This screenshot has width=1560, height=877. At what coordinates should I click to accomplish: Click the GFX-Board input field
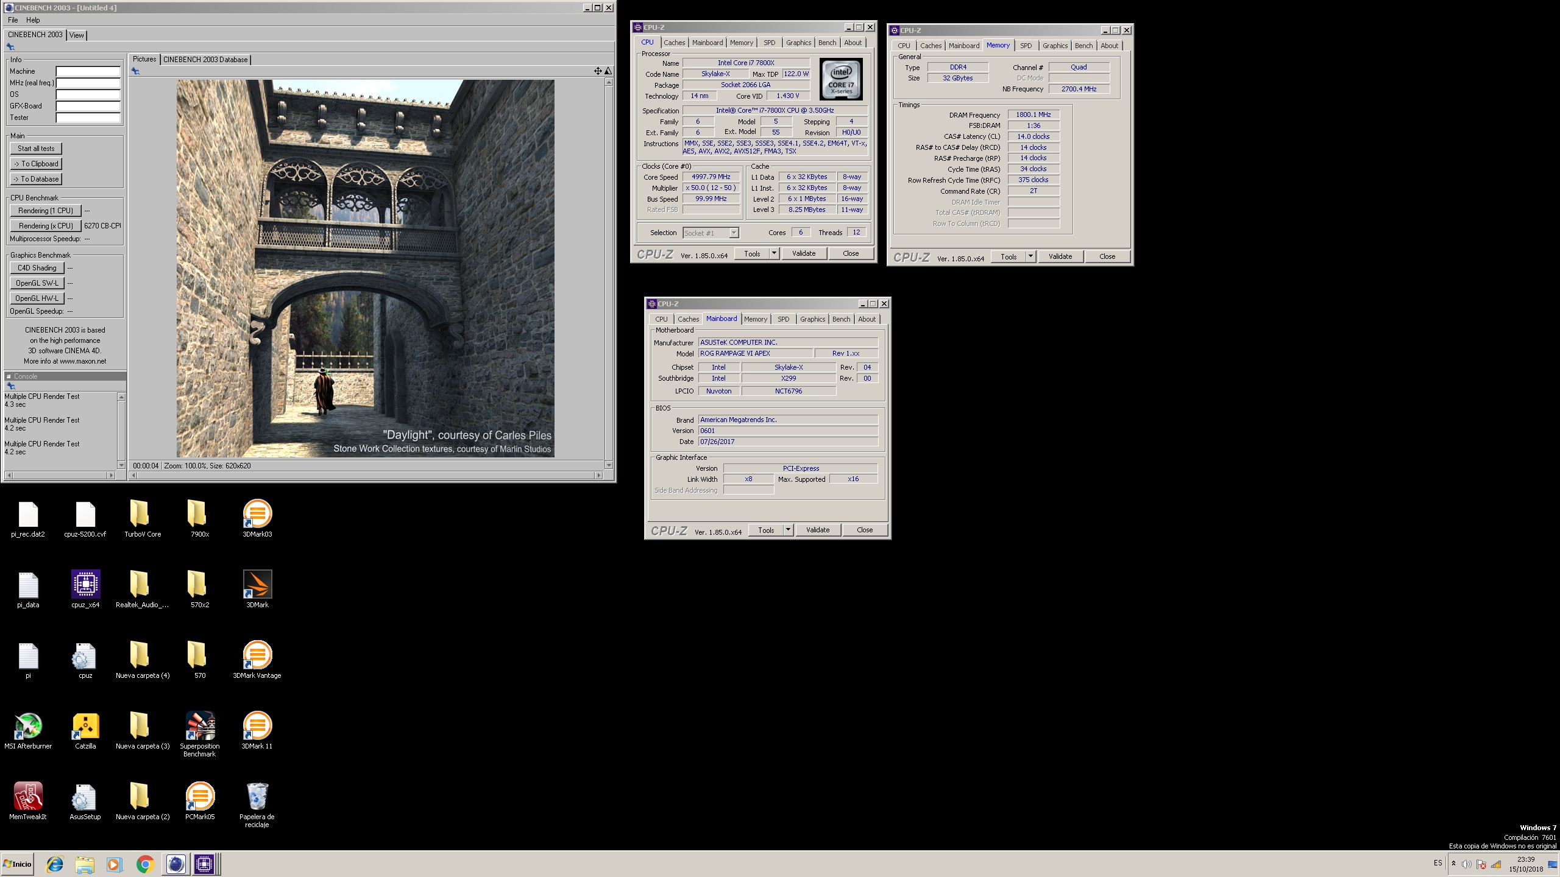tap(88, 106)
